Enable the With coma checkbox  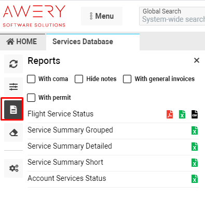pos(31,79)
